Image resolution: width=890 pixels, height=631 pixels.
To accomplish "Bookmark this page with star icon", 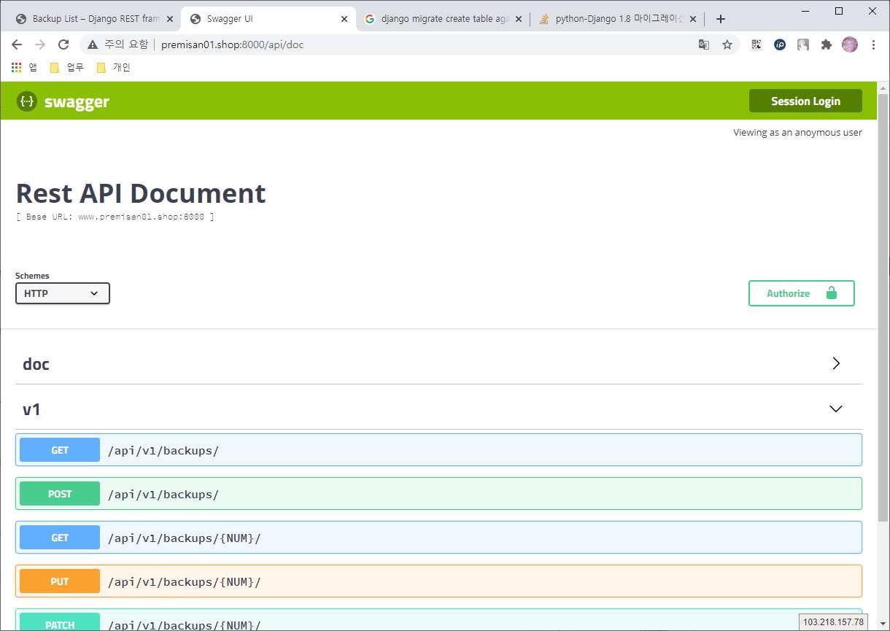I will [727, 44].
